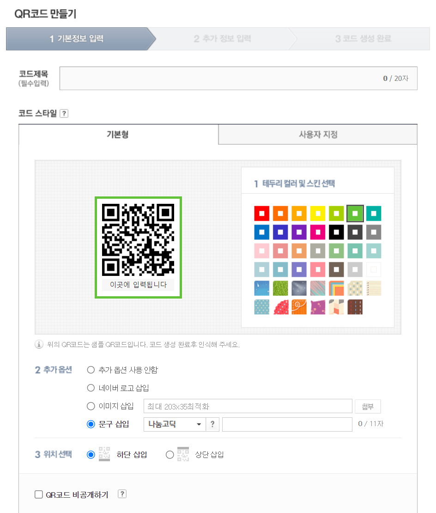Viewport: 436px width, 513px height.
Task: Open the font help question mark icon
Action: (x=212, y=424)
